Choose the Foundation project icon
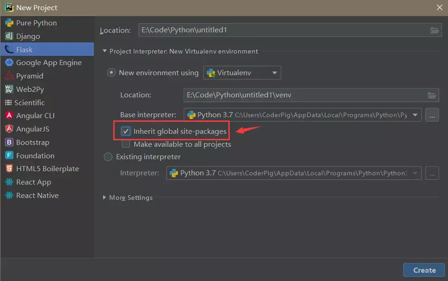 pos(9,155)
